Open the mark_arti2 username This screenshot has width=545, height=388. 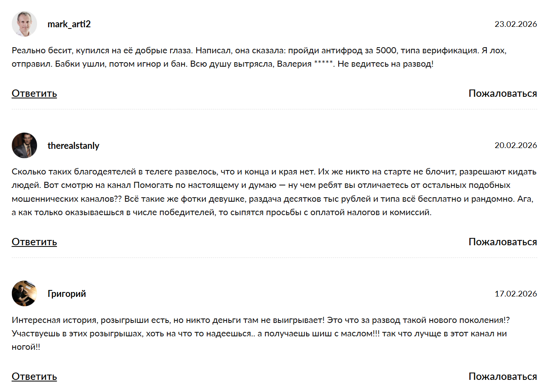[69, 24]
